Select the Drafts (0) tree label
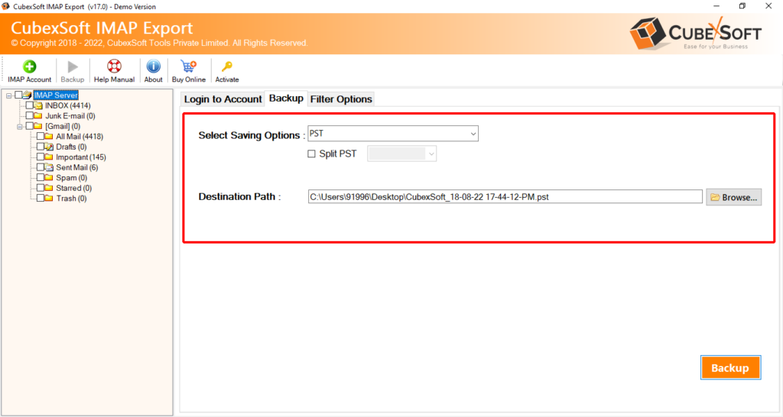The image size is (783, 417). 71,147
